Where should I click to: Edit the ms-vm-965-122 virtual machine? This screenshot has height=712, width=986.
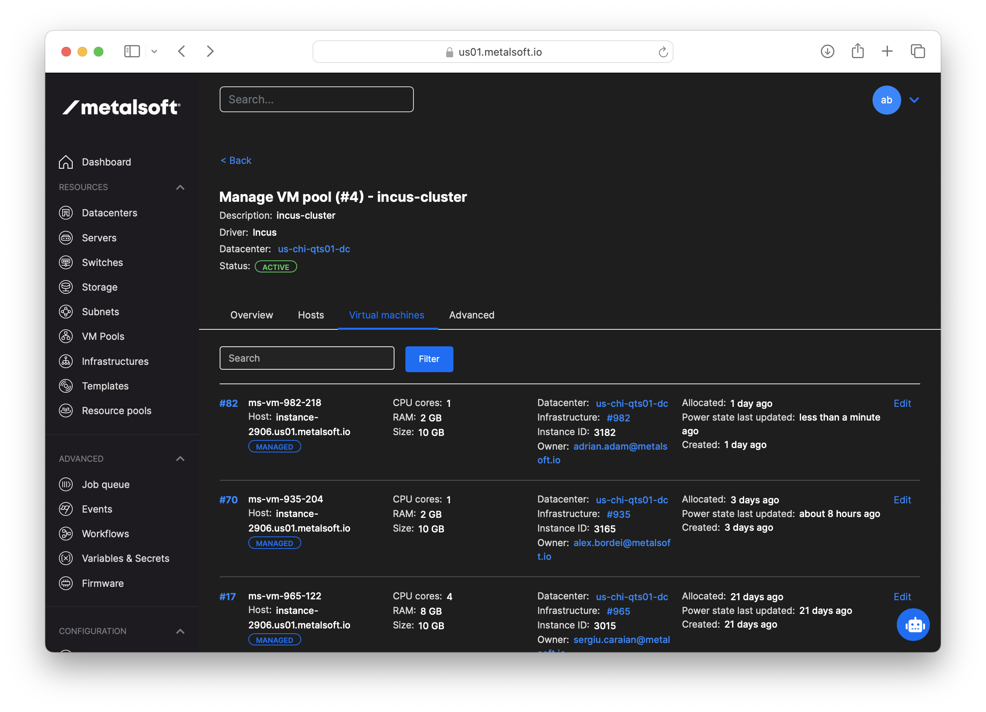tap(902, 597)
